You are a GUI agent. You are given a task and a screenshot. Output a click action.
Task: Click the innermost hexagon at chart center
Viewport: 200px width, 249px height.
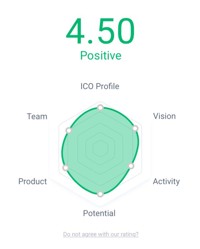[100, 148]
